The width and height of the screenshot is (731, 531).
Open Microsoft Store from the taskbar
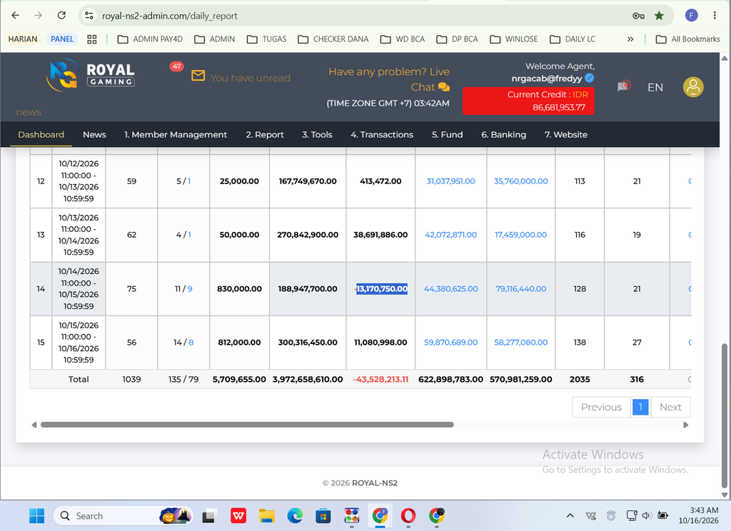point(323,515)
